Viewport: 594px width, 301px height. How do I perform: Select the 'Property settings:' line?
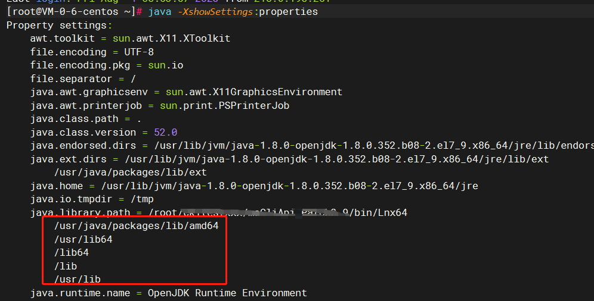point(60,26)
